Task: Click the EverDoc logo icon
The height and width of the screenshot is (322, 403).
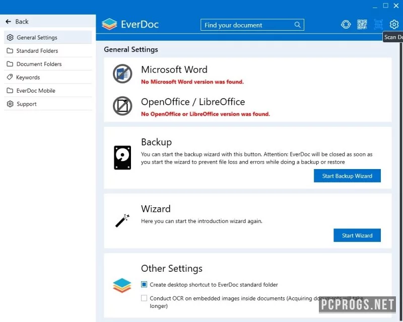Action: pos(109,24)
